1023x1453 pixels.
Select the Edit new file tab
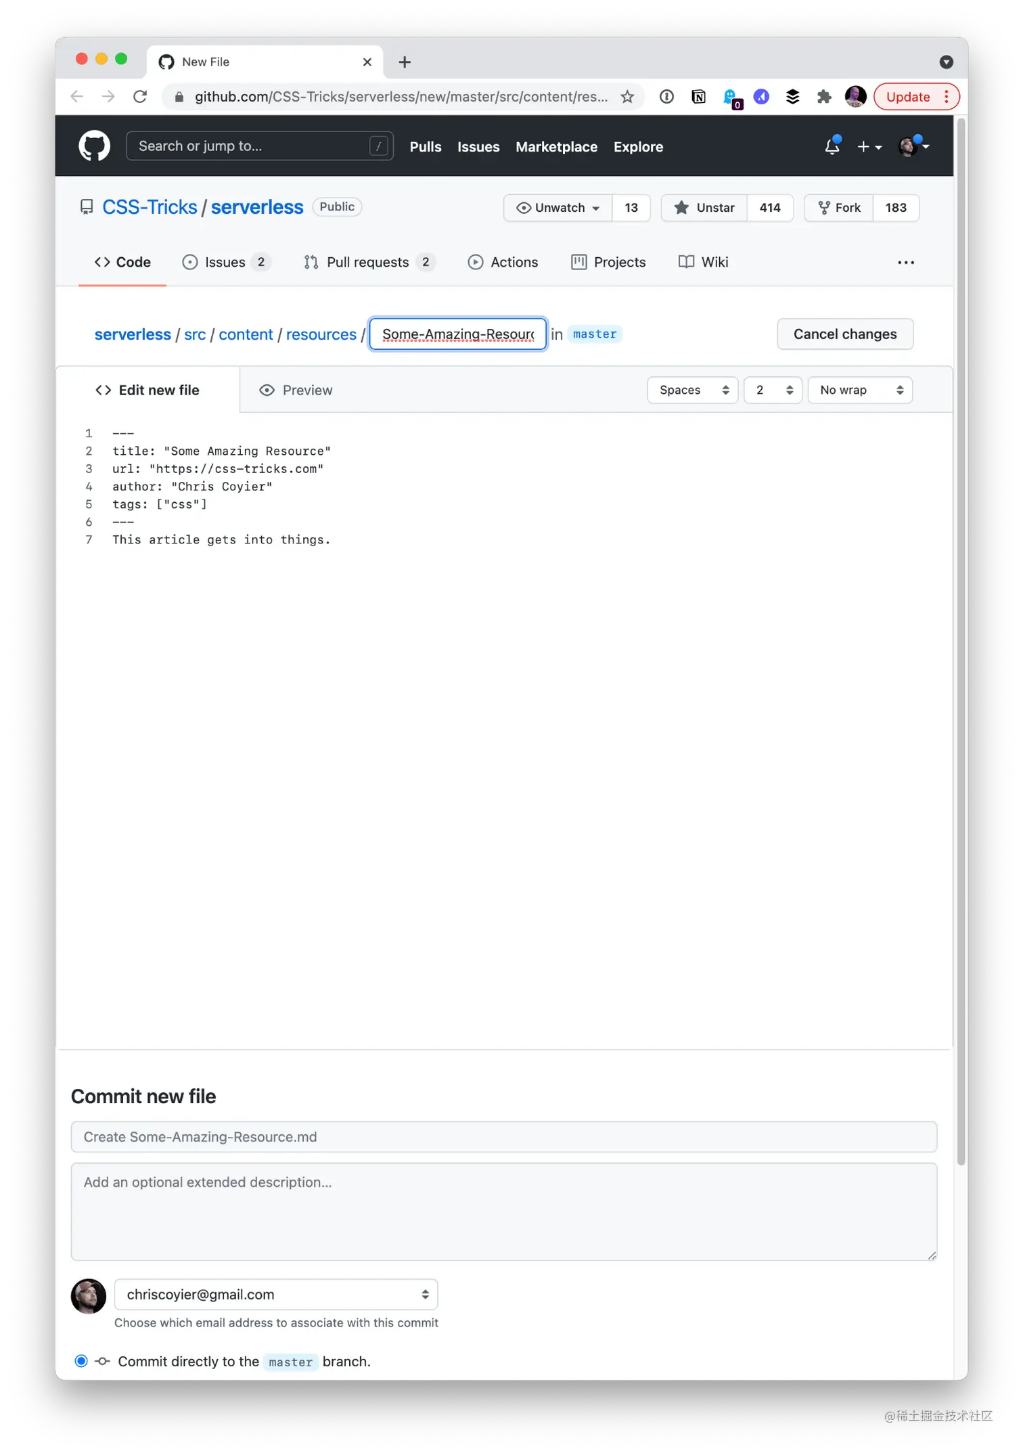(x=147, y=390)
